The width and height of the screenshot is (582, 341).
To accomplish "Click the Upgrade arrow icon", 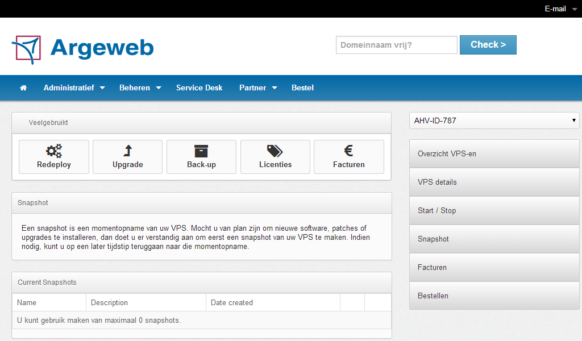I will 128,151.
